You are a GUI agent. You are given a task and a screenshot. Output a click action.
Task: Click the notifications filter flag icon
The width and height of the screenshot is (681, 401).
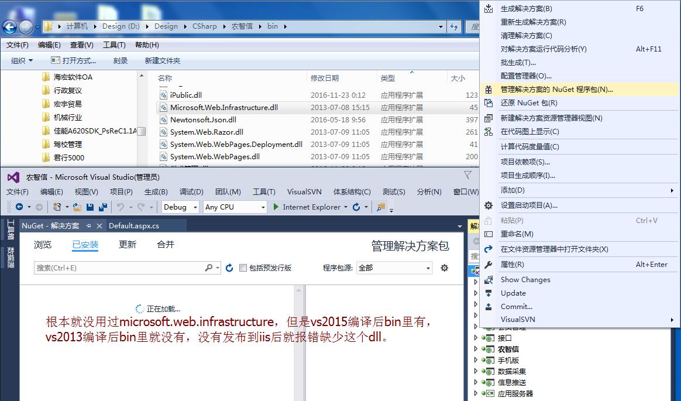[x=468, y=174]
